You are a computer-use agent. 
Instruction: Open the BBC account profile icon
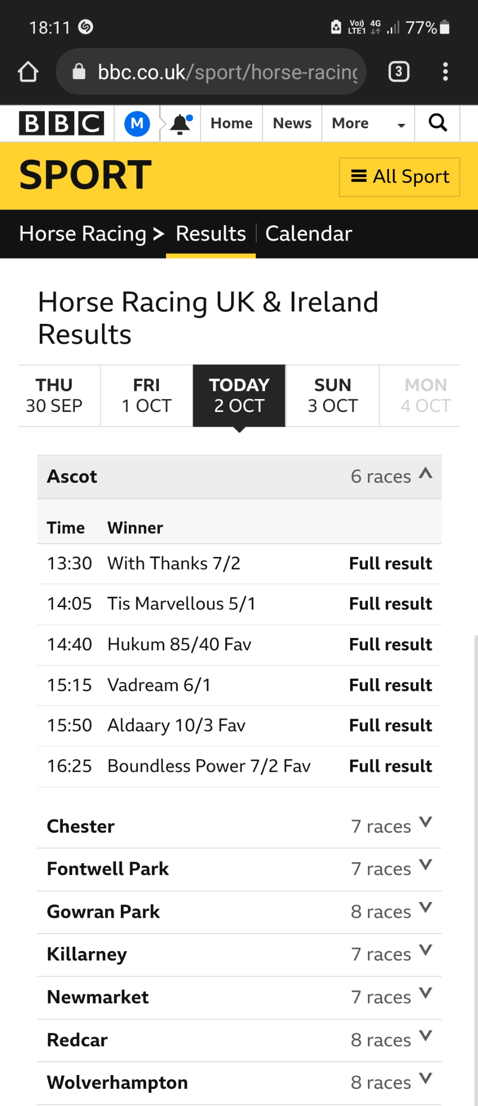coord(137,123)
